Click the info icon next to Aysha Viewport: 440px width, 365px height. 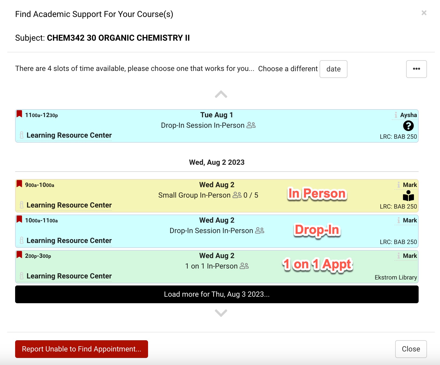point(396,115)
